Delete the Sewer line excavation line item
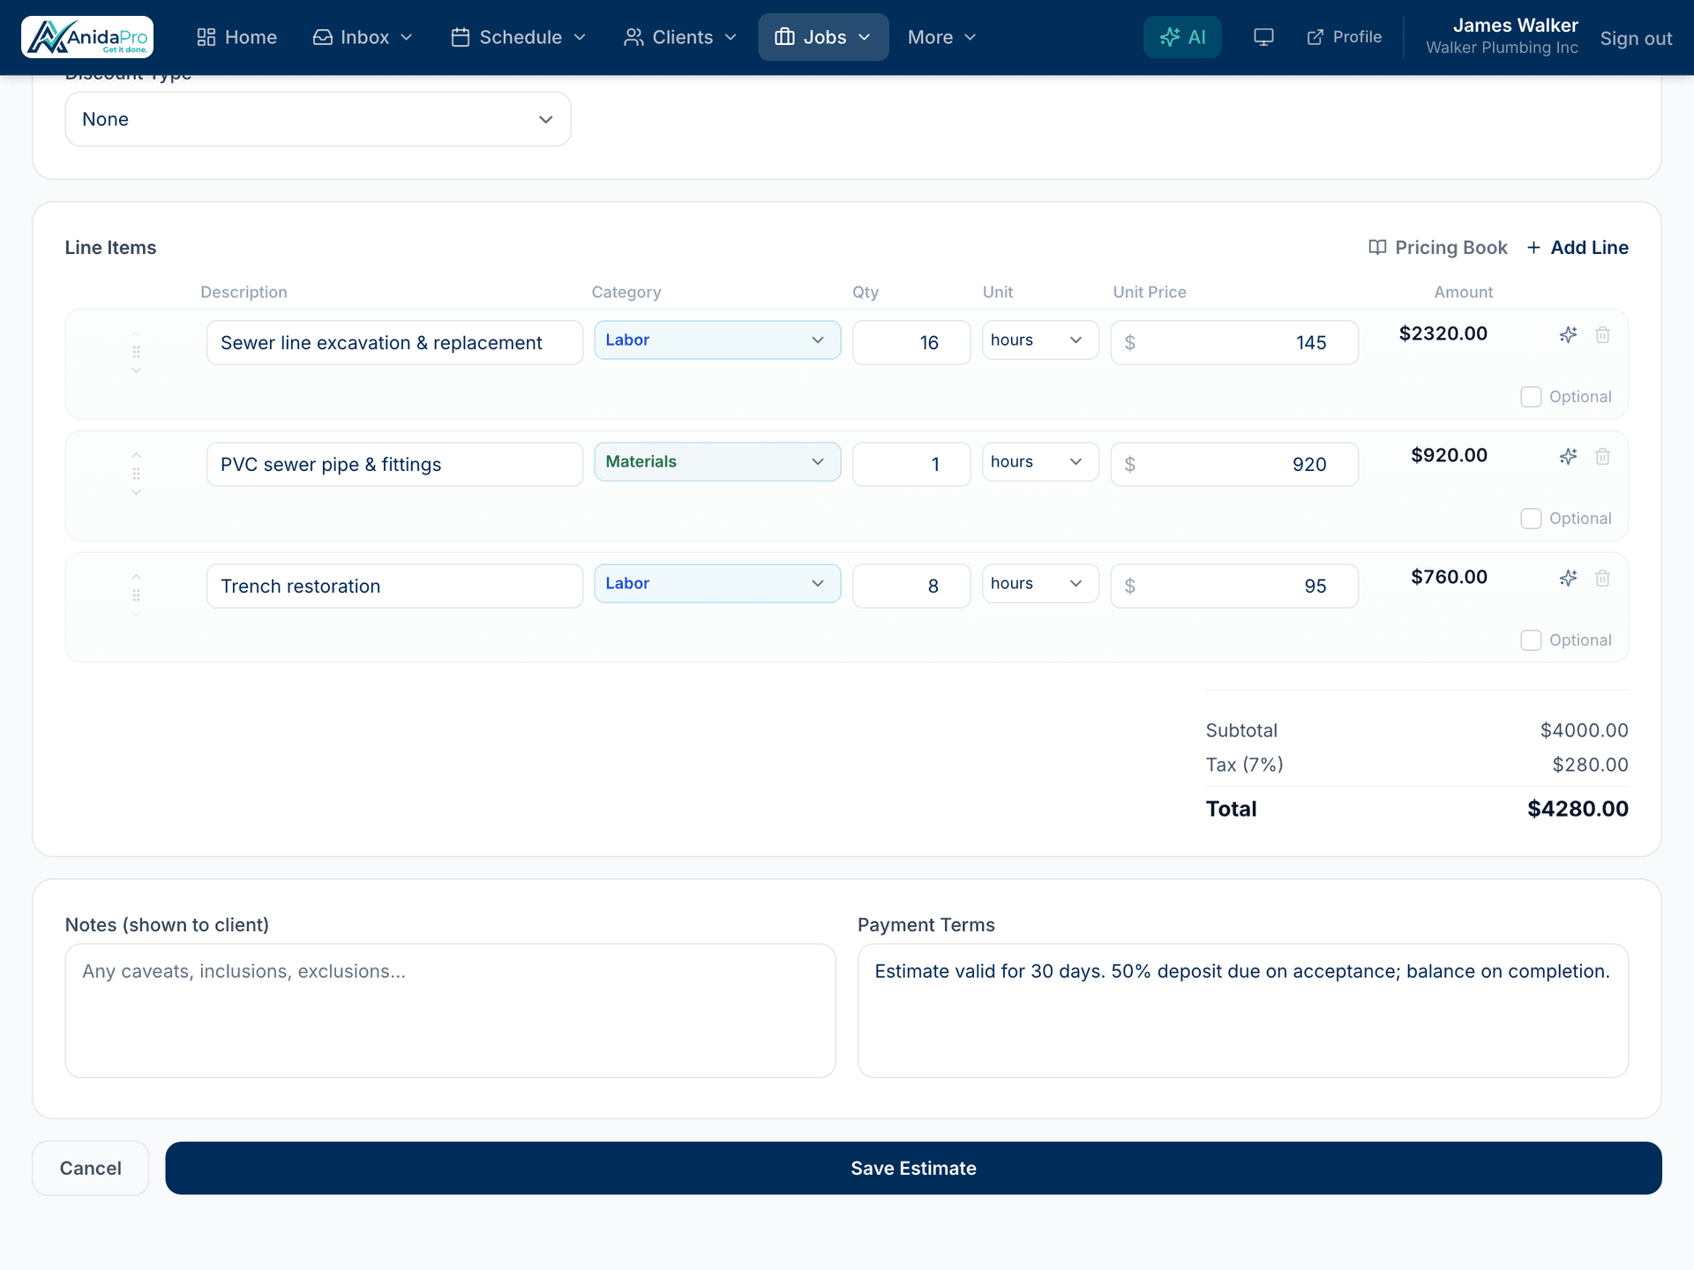The height and width of the screenshot is (1270, 1694). click(1603, 334)
